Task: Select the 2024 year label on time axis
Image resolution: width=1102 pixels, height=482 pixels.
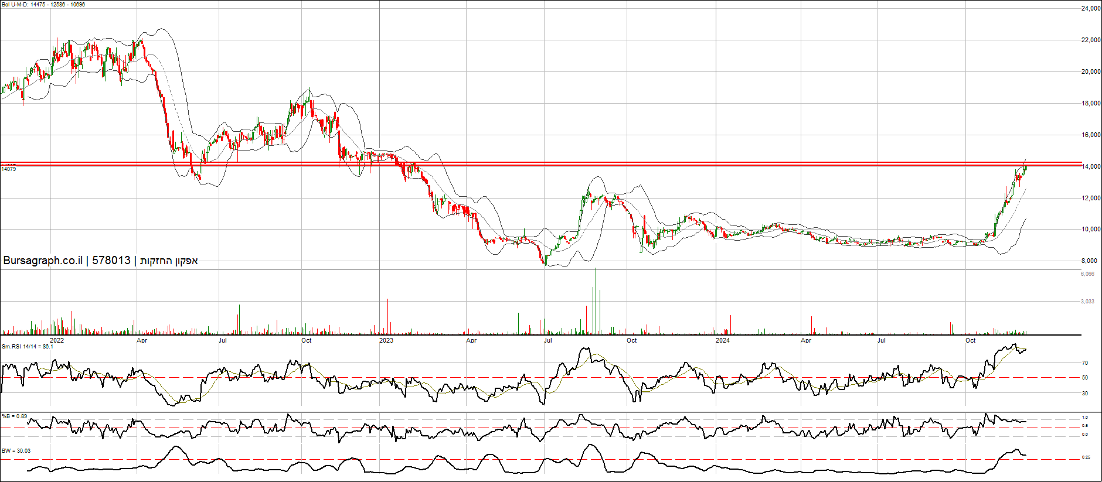Action: [723, 340]
